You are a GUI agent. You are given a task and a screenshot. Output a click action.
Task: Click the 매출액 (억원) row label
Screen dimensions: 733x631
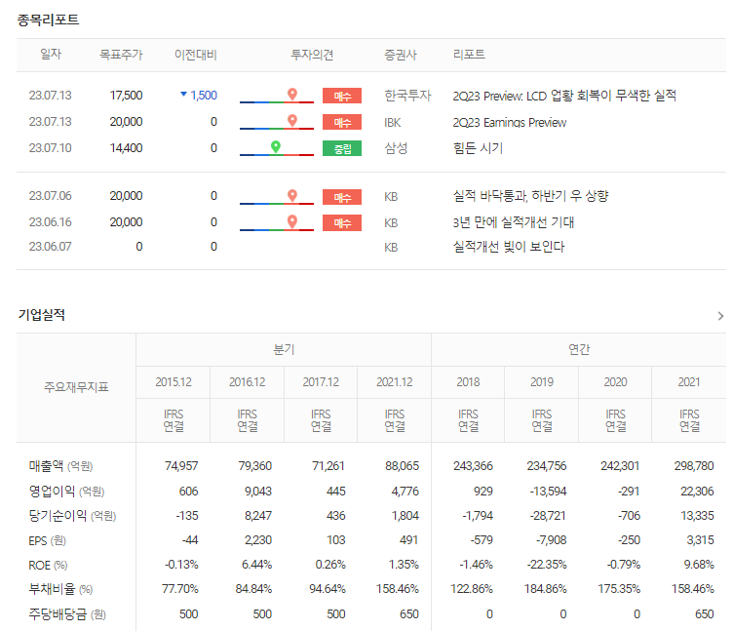(60, 466)
